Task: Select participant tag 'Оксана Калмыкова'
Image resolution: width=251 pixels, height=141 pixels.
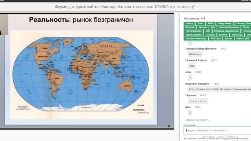Action: tap(196, 38)
